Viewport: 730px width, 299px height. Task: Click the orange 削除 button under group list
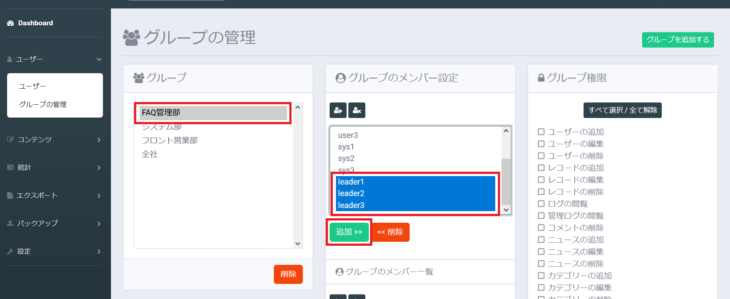[x=288, y=274]
